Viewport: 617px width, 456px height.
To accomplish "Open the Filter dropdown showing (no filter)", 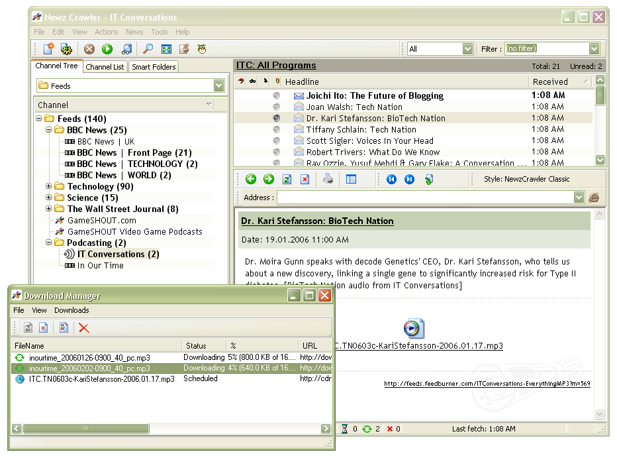I will [594, 49].
